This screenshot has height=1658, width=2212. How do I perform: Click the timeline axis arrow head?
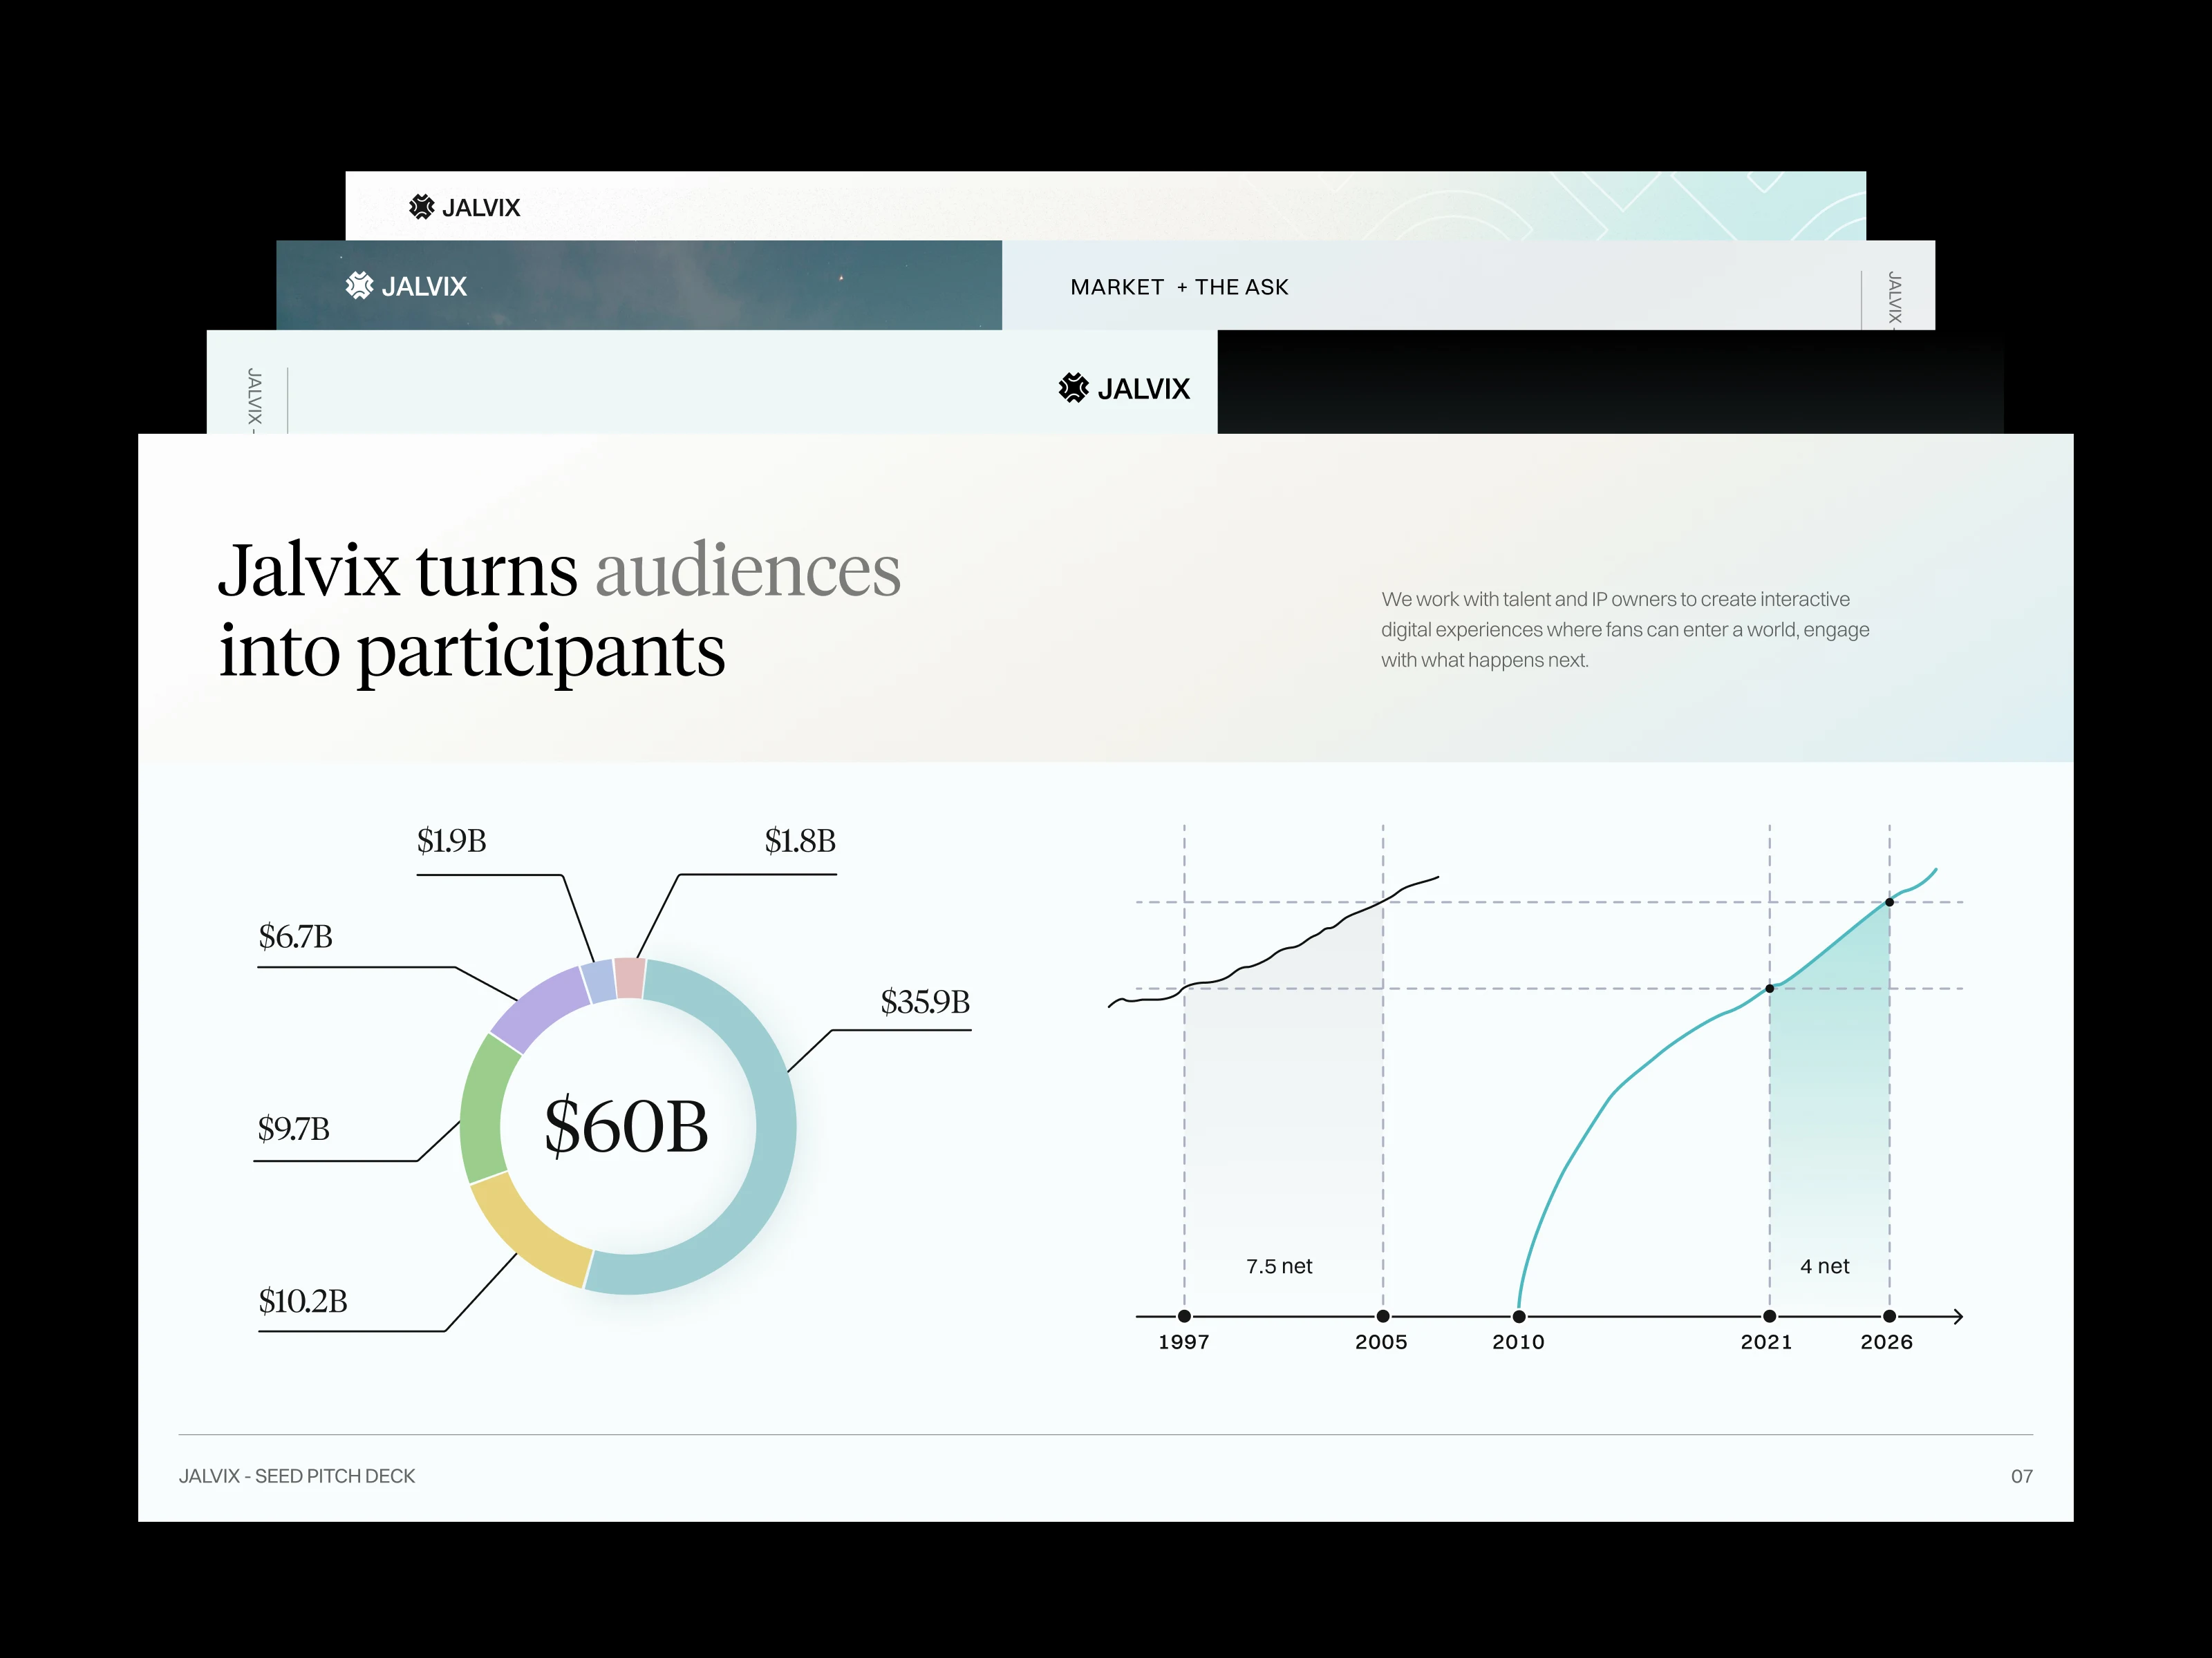pyautogui.click(x=1958, y=1316)
